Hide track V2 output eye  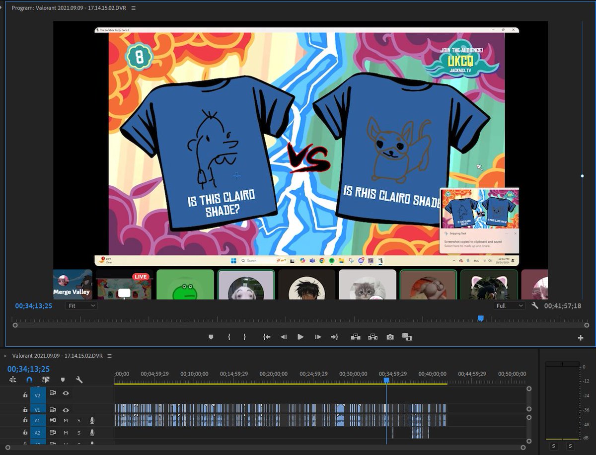(66, 393)
